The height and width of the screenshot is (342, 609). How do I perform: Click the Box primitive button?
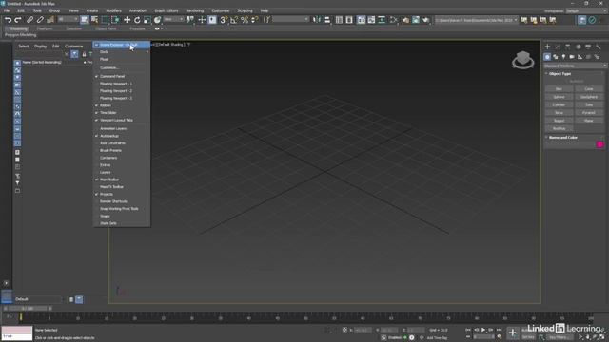click(x=559, y=88)
